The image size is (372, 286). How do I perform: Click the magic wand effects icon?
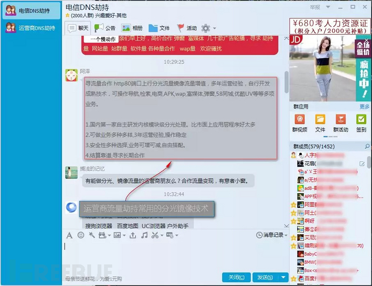click(92, 235)
